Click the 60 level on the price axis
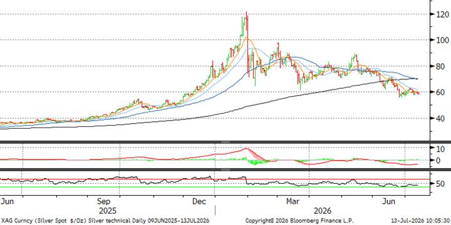Image resolution: width=451 pixels, height=225 pixels. point(440,92)
